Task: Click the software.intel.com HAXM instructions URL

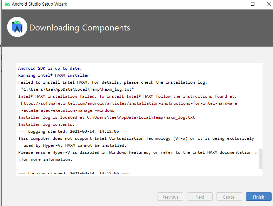Action: click(x=129, y=103)
